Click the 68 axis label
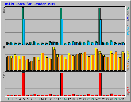 click(x=4, y=48)
